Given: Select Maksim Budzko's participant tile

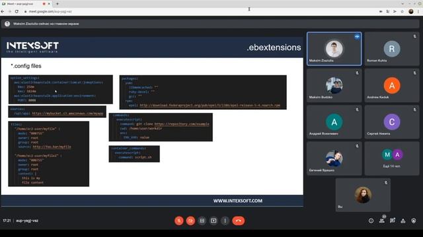Looking at the screenshot, I should (334, 86).
